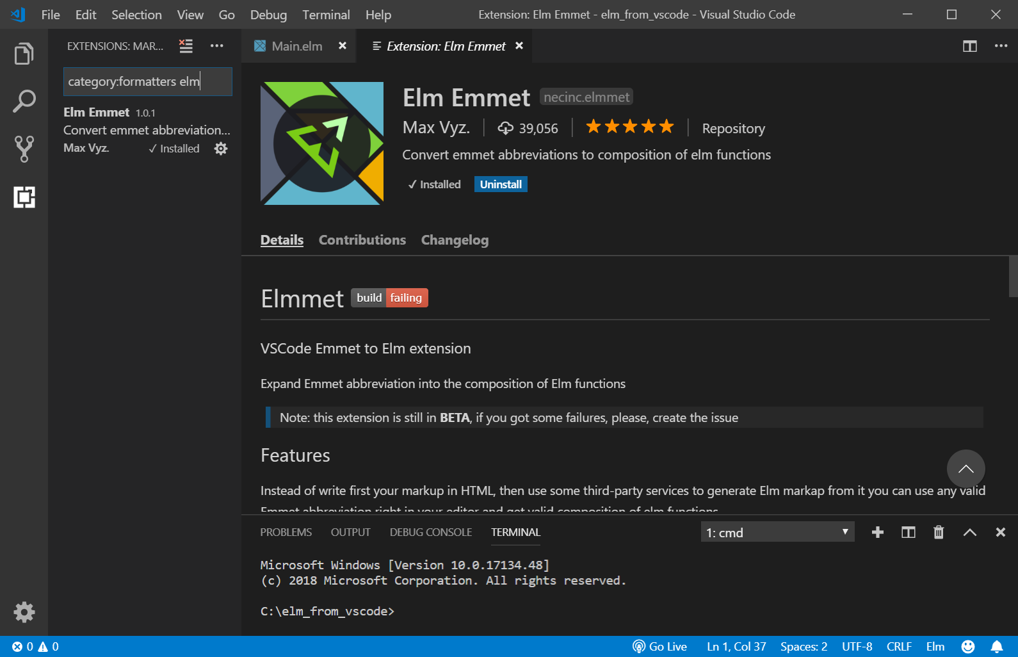Open the Extensions view icon
Viewport: 1018px width, 657px height.
(x=24, y=197)
